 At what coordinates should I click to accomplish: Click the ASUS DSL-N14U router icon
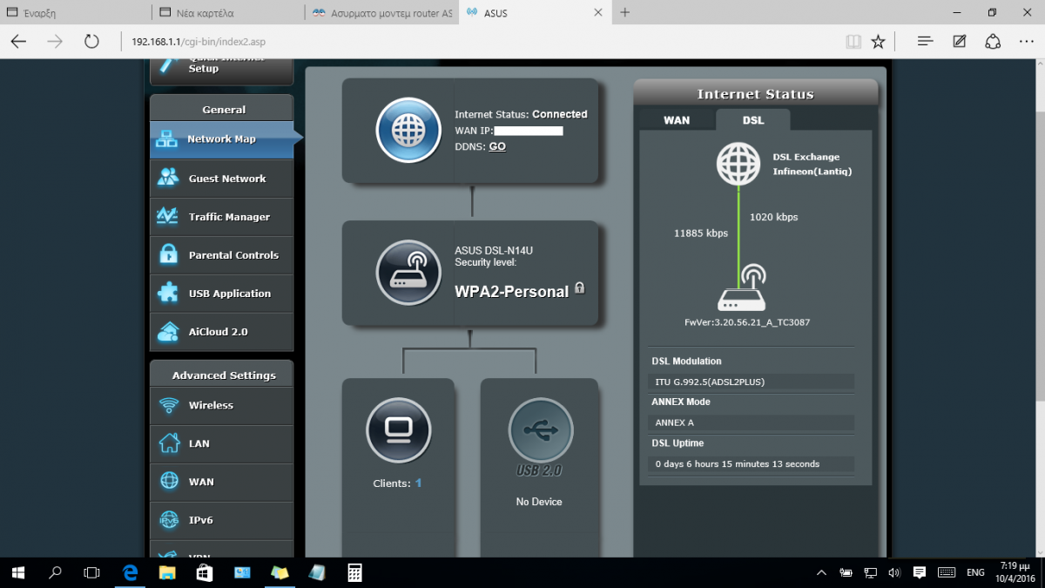point(408,274)
